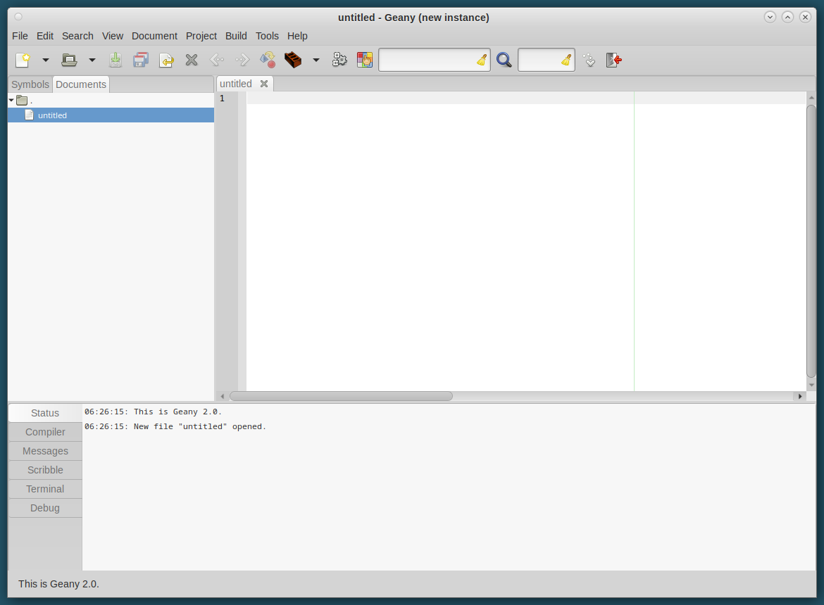Open the color chooser
The width and height of the screenshot is (824, 605).
point(365,60)
